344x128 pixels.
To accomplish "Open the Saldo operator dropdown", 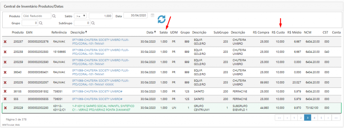I will point(81,16).
